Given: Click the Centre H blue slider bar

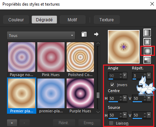Looking at the screenshot, I should (113, 102).
